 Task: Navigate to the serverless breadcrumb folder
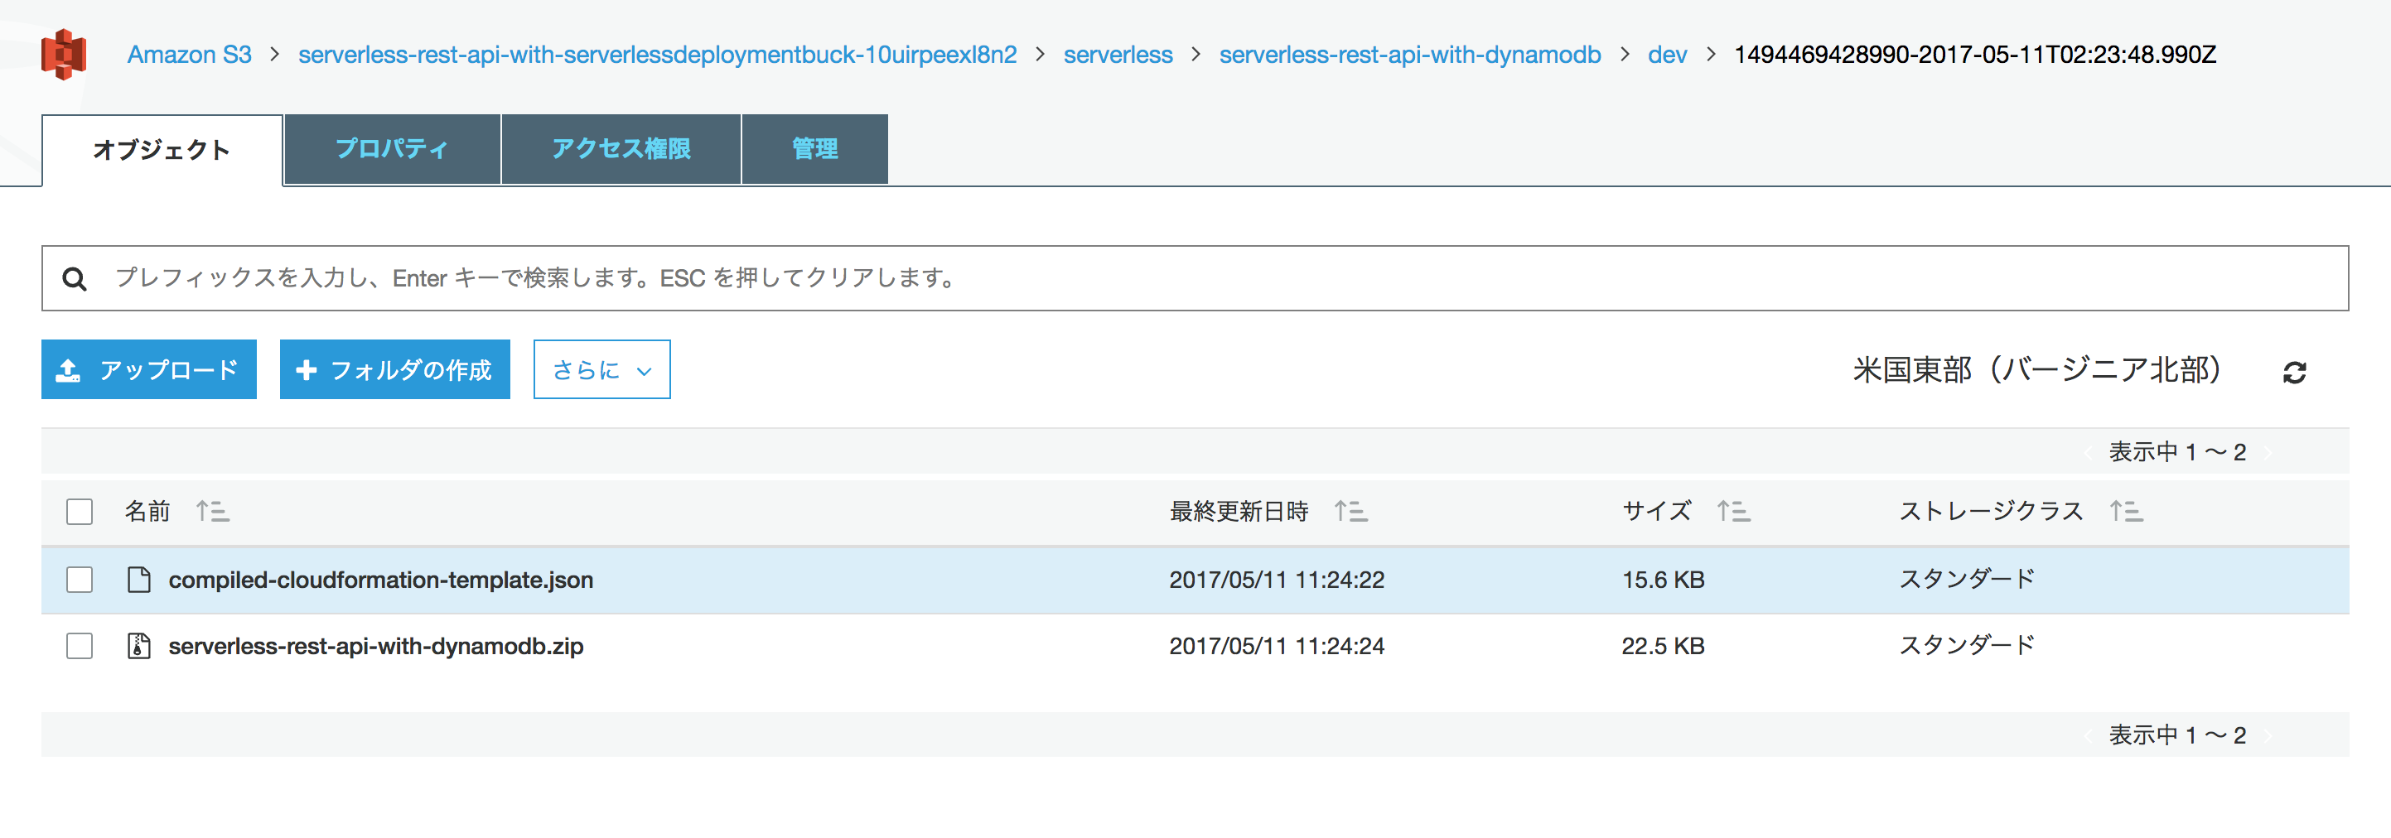(1118, 55)
